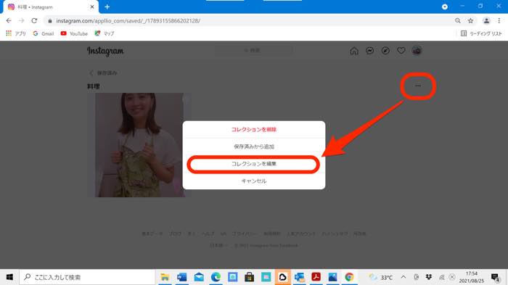Viewport: 508px width, 285px height.
Task: Open the Reading list (リーディング リスト)
Action: pyautogui.click(x=481, y=33)
